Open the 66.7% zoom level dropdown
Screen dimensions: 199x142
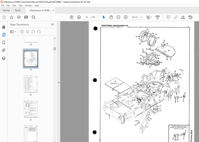[x=137, y=17]
